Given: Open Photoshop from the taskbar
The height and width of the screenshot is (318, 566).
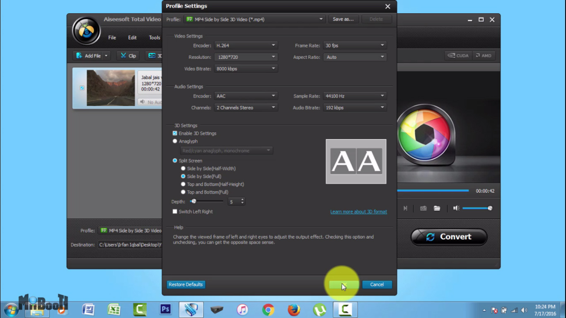Looking at the screenshot, I should (165, 309).
